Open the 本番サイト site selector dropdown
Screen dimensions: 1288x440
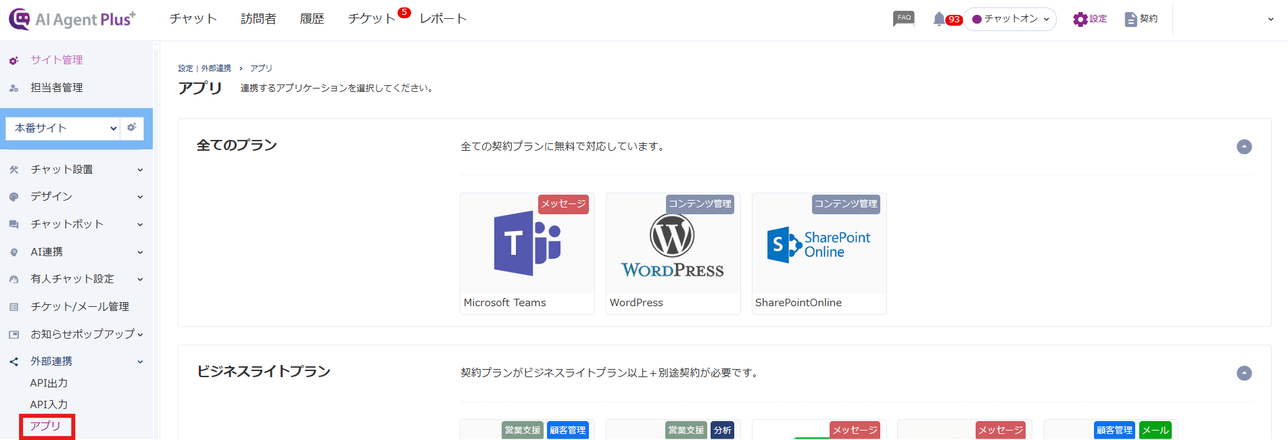(x=63, y=128)
